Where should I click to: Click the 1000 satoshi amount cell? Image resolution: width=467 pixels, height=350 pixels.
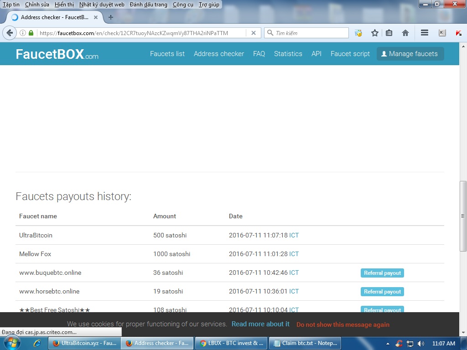pos(171,254)
